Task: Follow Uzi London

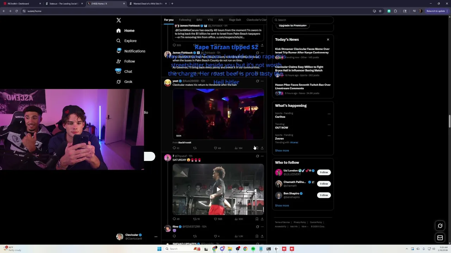Action: [x=324, y=172]
